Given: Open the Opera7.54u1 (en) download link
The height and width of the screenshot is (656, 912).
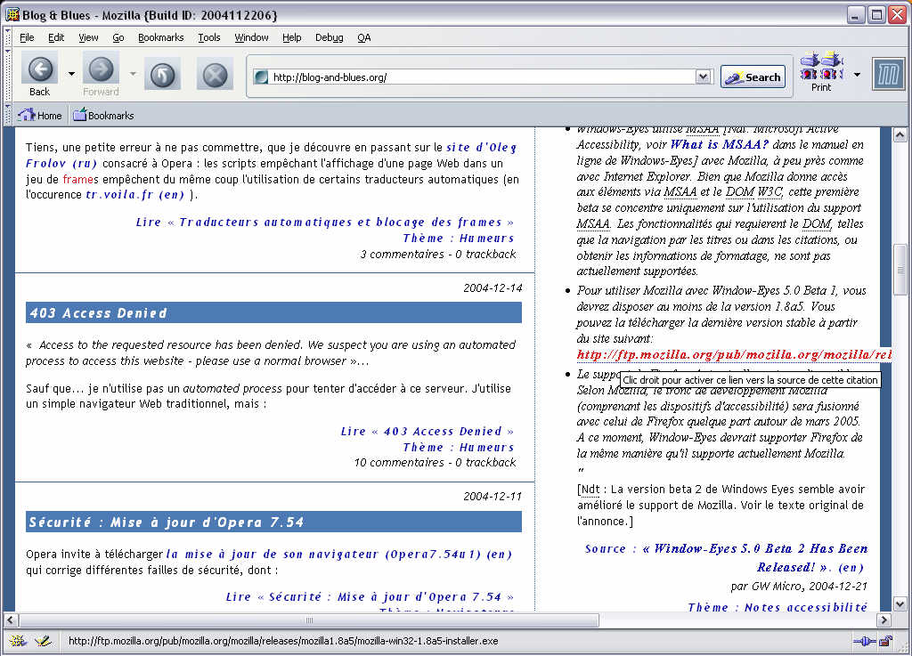Looking at the screenshot, I should click(x=339, y=555).
